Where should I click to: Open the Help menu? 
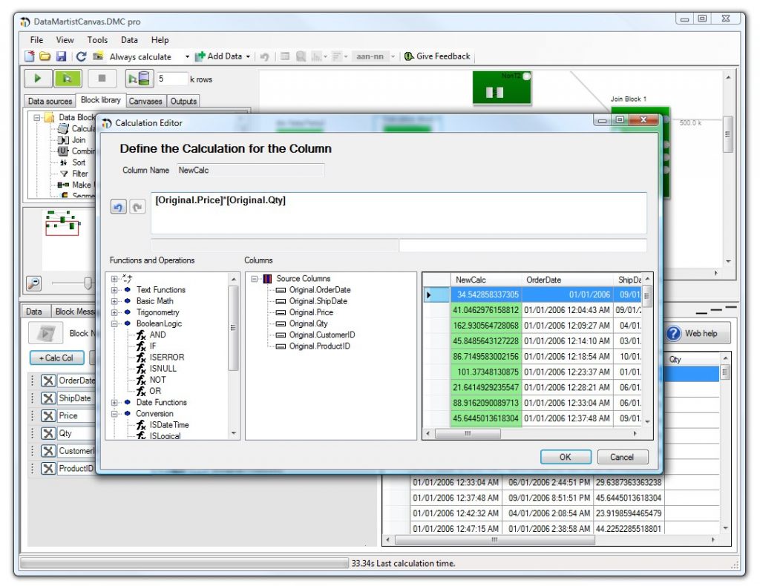(x=160, y=40)
